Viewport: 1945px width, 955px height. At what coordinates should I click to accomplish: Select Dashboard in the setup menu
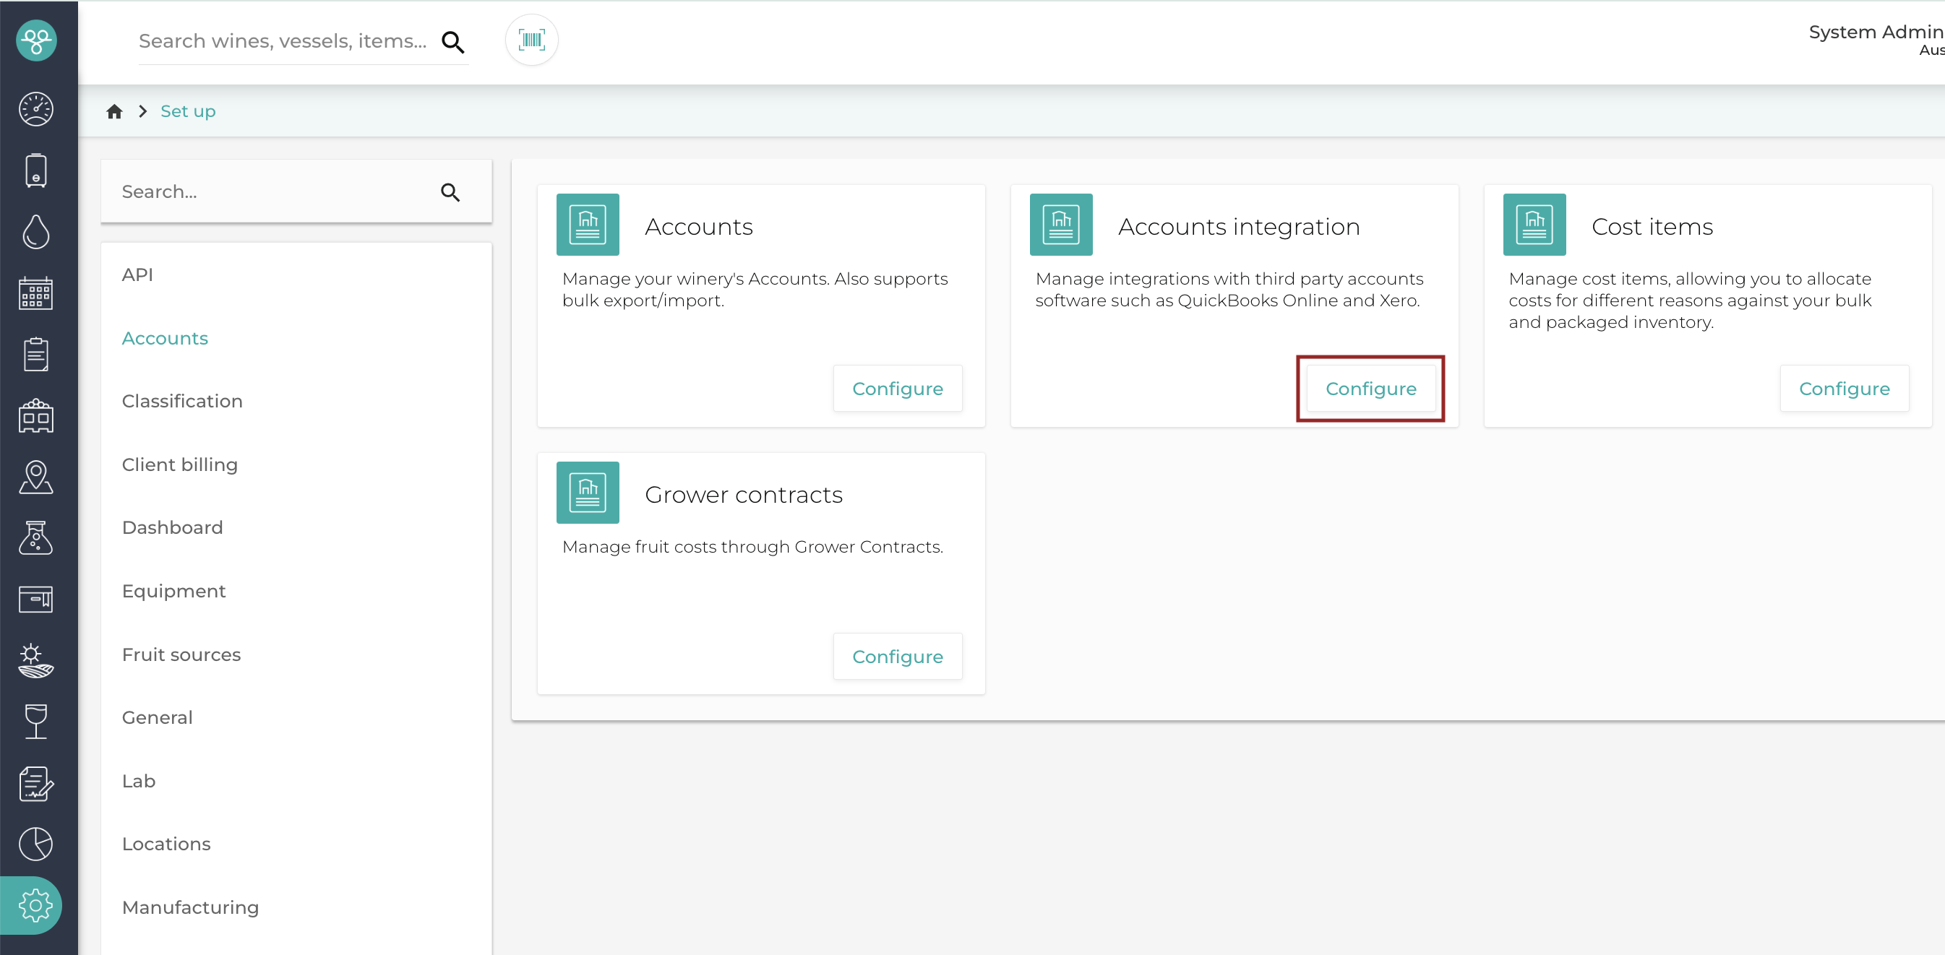click(x=172, y=527)
